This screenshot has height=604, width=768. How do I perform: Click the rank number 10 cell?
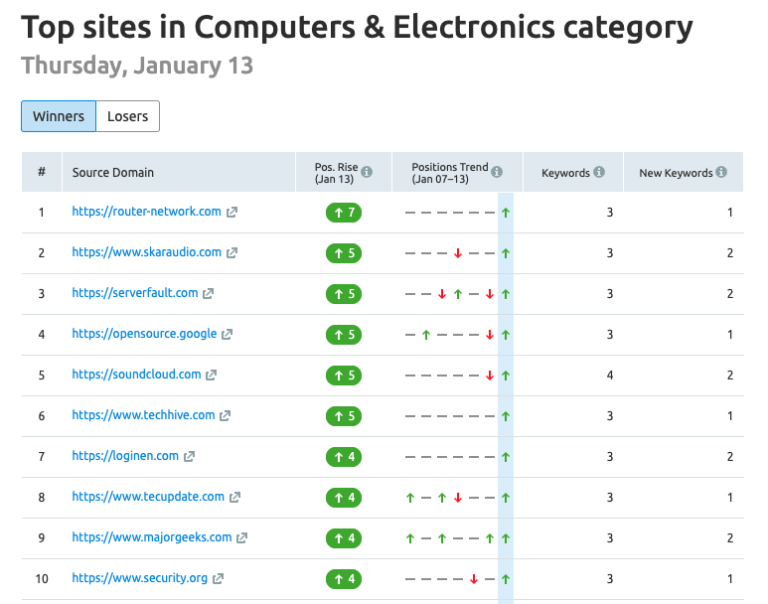(x=42, y=579)
